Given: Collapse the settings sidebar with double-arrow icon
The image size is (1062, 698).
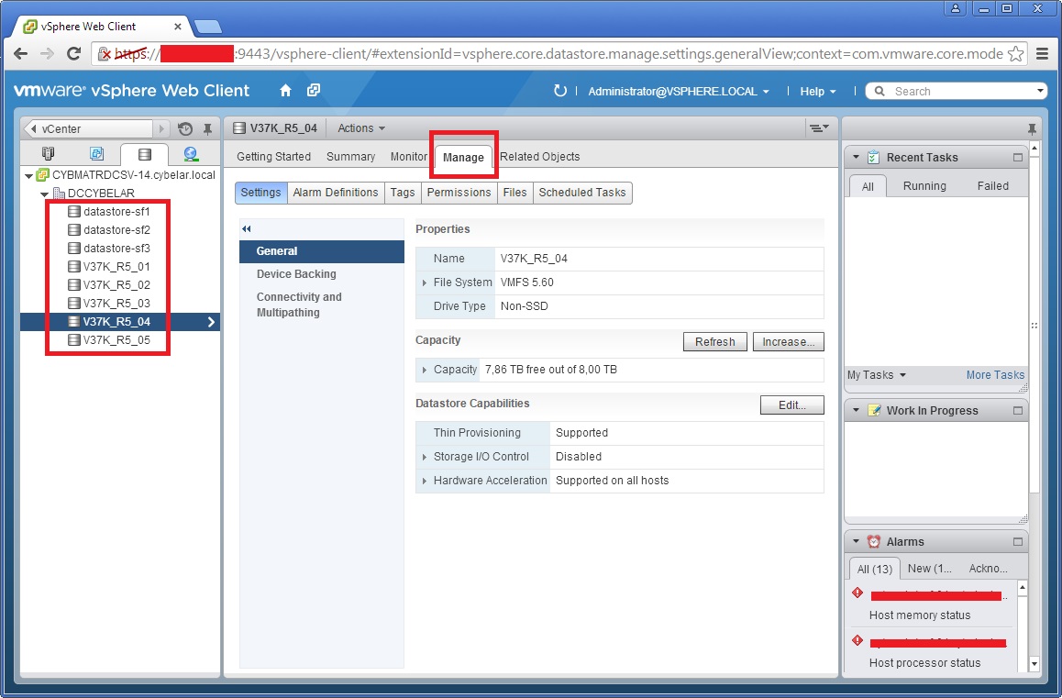Looking at the screenshot, I should point(247,229).
